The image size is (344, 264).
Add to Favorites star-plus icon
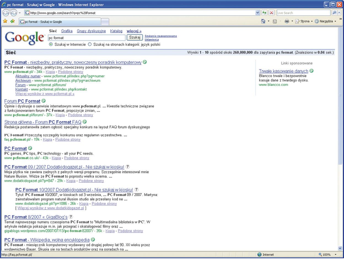12,21
